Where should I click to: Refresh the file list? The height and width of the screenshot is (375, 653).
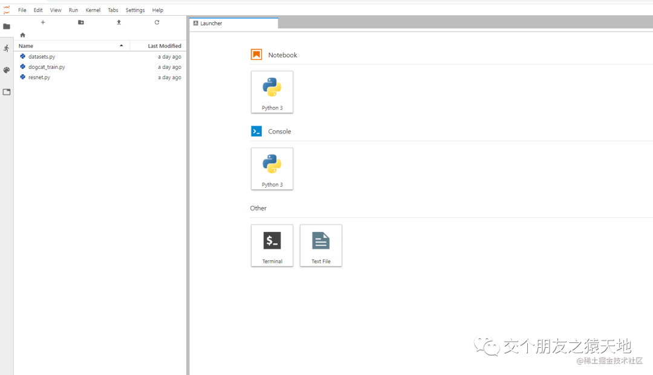[157, 22]
